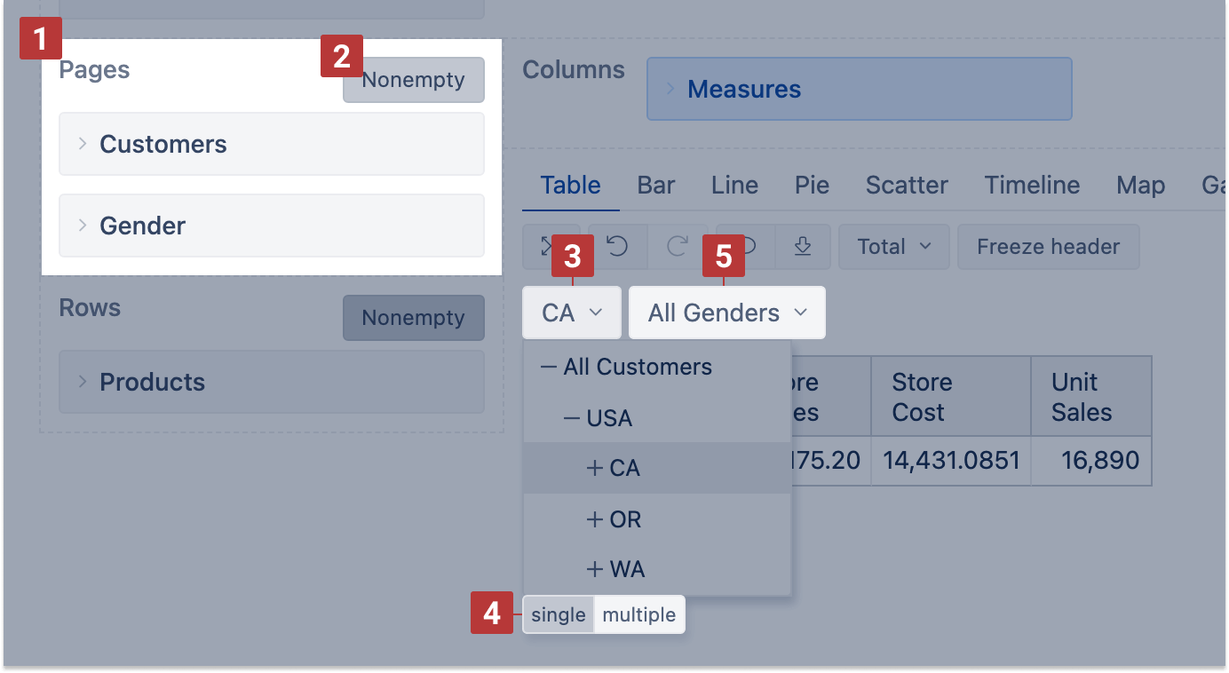Image resolution: width=1229 pixels, height=673 pixels.
Task: Expand WA node with plus icon
Action: pyautogui.click(x=595, y=569)
